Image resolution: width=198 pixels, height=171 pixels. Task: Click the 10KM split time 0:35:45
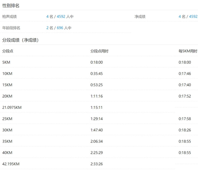(97, 74)
